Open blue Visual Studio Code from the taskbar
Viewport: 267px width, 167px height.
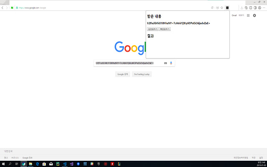65,164
